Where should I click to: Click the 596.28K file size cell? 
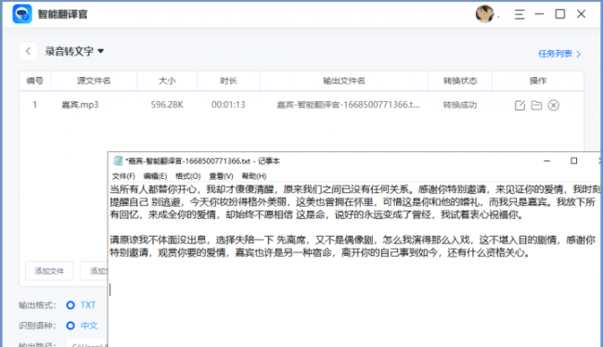(x=167, y=105)
